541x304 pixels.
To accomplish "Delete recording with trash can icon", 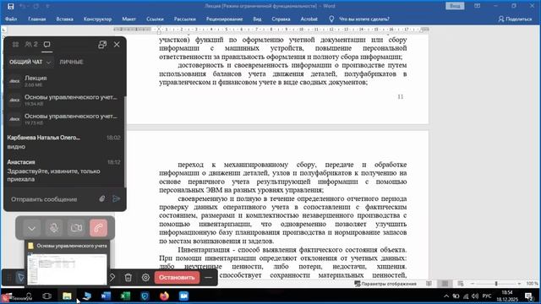I will click(128, 278).
